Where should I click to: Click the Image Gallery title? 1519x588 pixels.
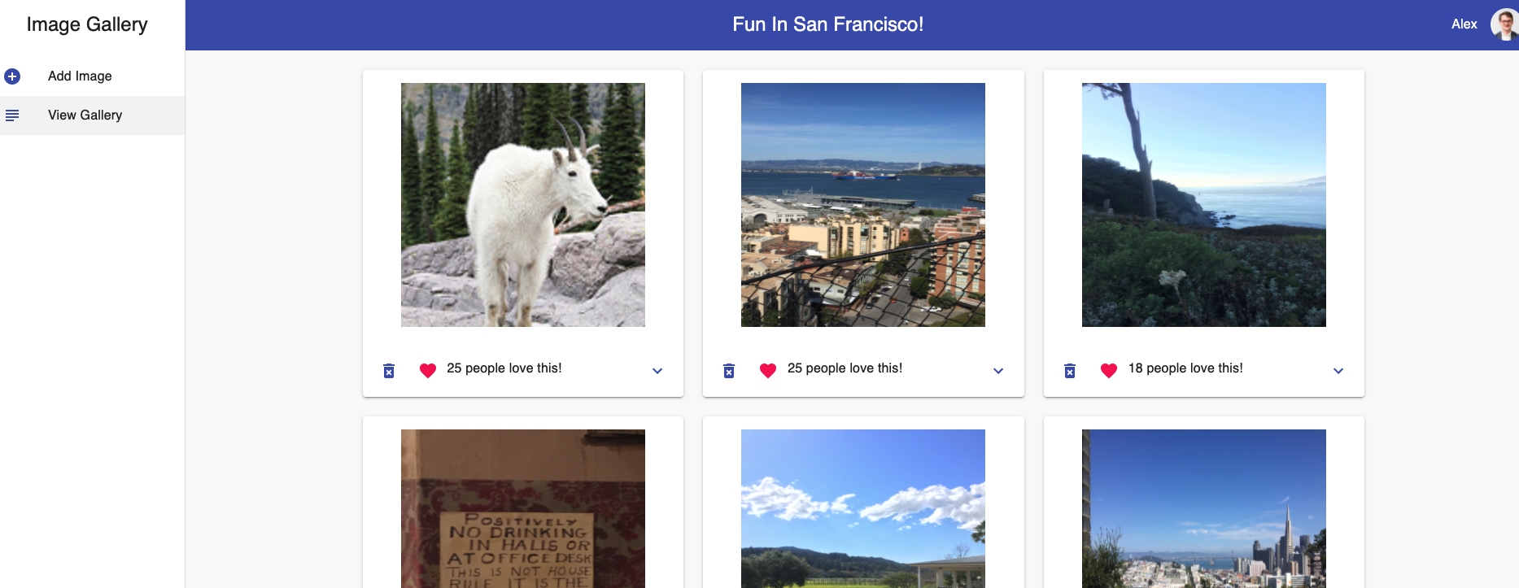88,24
